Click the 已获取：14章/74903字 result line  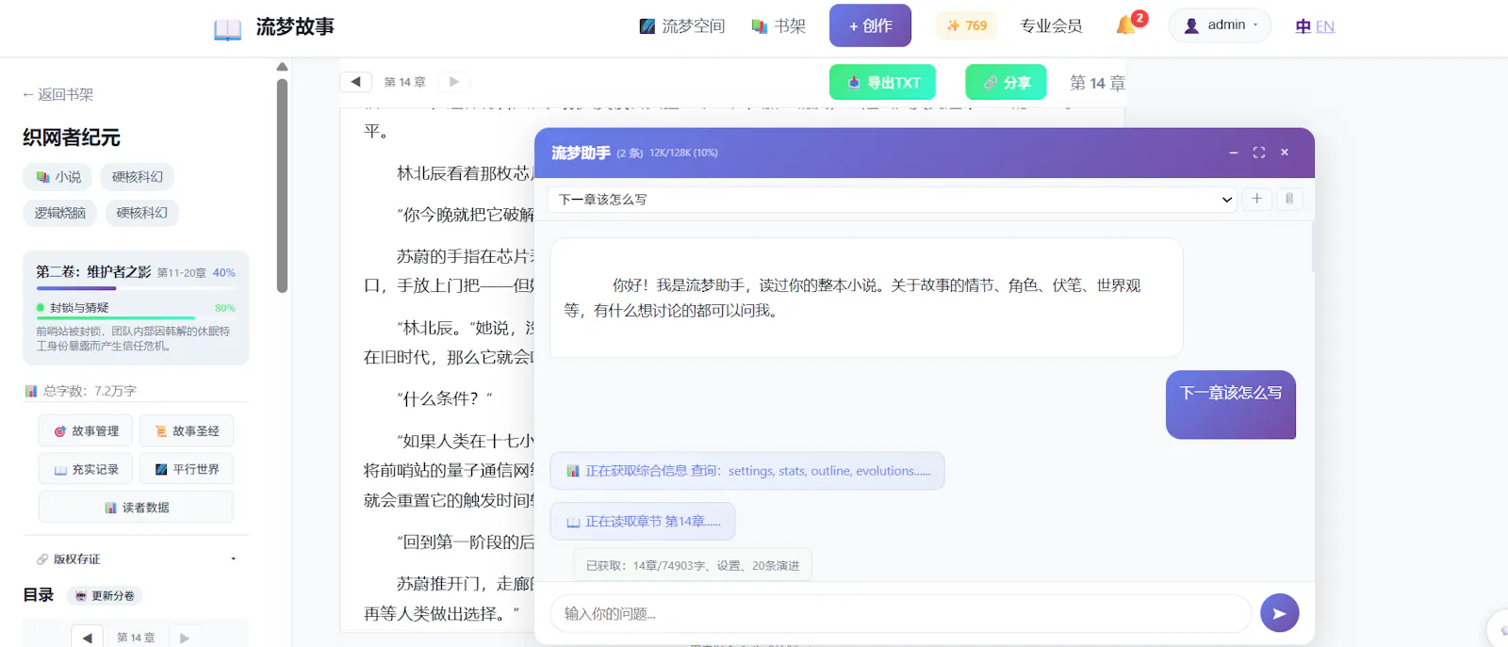693,566
